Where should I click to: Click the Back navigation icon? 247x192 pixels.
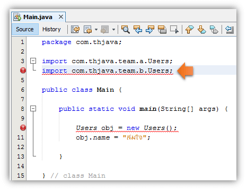tap(88, 29)
